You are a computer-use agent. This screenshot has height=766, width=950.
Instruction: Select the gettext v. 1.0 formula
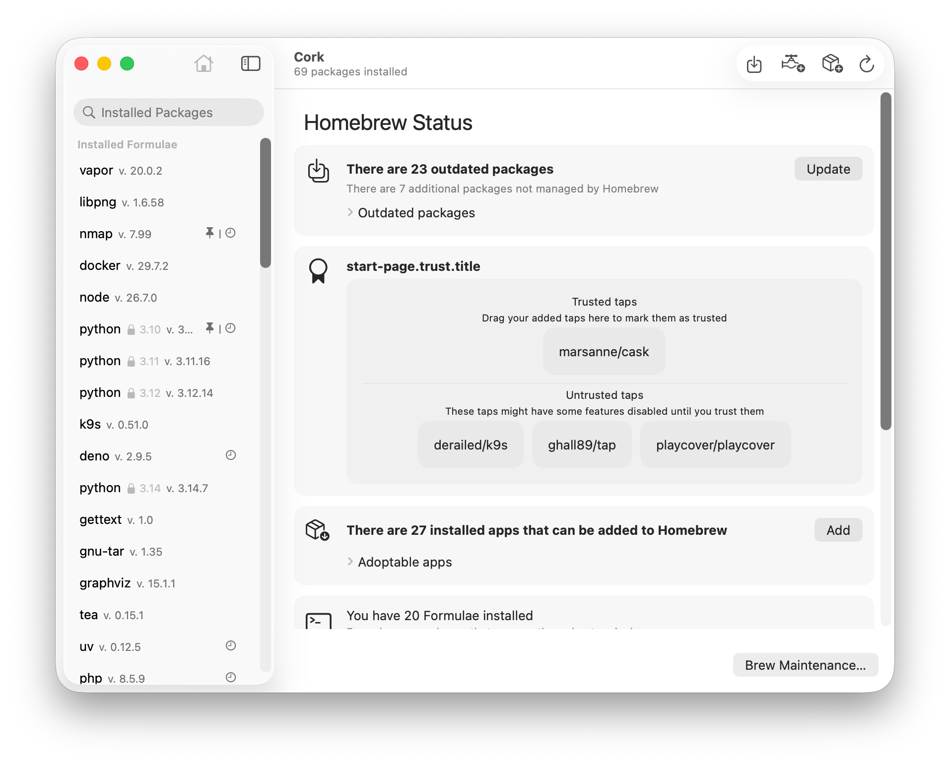click(x=160, y=520)
